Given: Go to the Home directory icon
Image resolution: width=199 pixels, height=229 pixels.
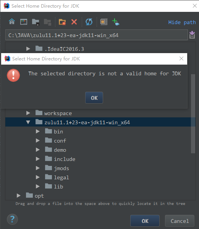Looking at the screenshot, I should point(12,22).
